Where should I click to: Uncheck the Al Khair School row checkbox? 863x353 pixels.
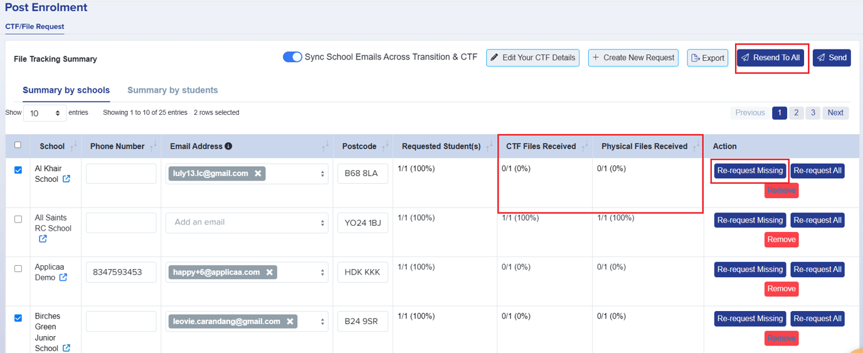click(x=18, y=170)
